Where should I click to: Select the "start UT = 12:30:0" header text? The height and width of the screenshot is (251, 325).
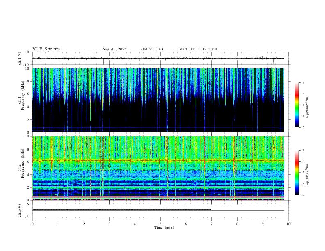click(x=198, y=49)
